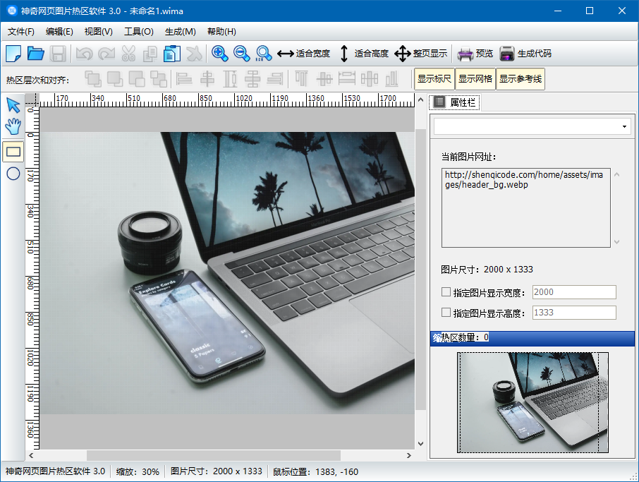The width and height of the screenshot is (639, 482).
Task: Enable 指定图片显示宽度 checkbox
Action: pyautogui.click(x=446, y=292)
